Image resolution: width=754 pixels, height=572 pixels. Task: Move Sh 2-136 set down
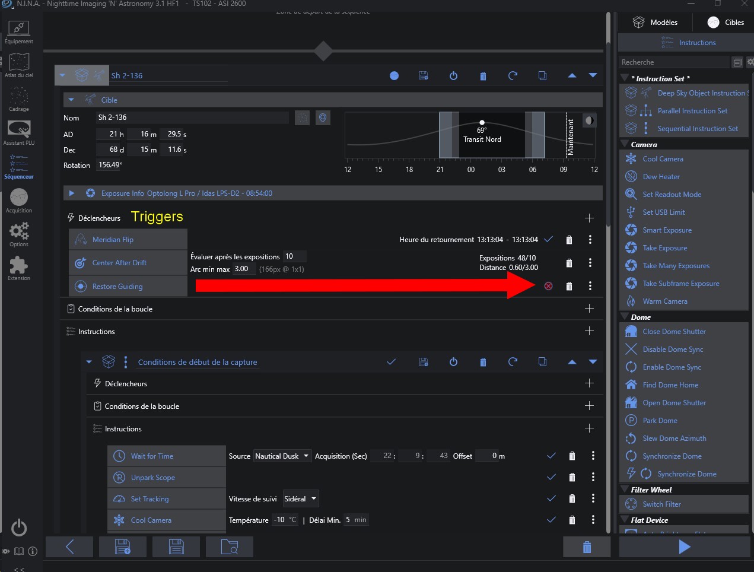[593, 75]
